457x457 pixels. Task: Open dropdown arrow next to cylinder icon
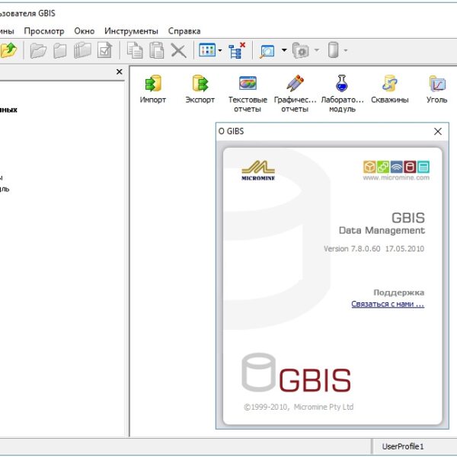[346, 50]
